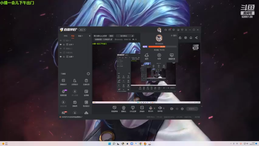Expand the microphone options arrow
The image size is (259, 146).
[x=154, y=108]
